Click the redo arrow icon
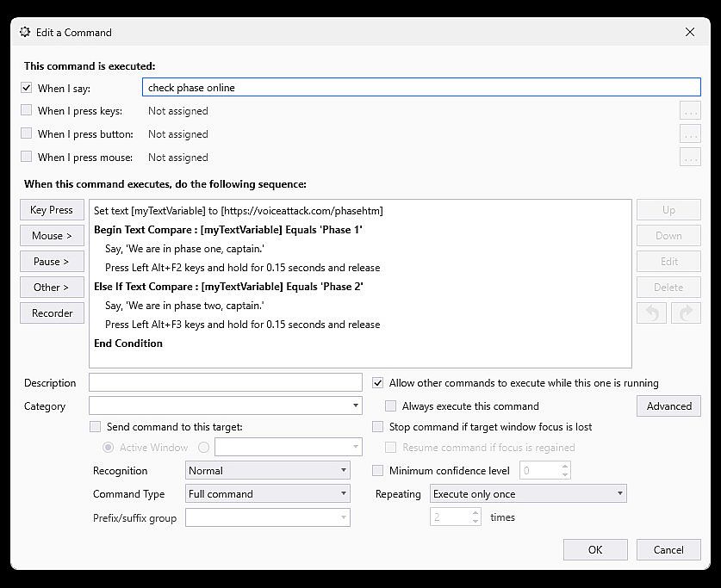The width and height of the screenshot is (721, 588). coord(686,313)
